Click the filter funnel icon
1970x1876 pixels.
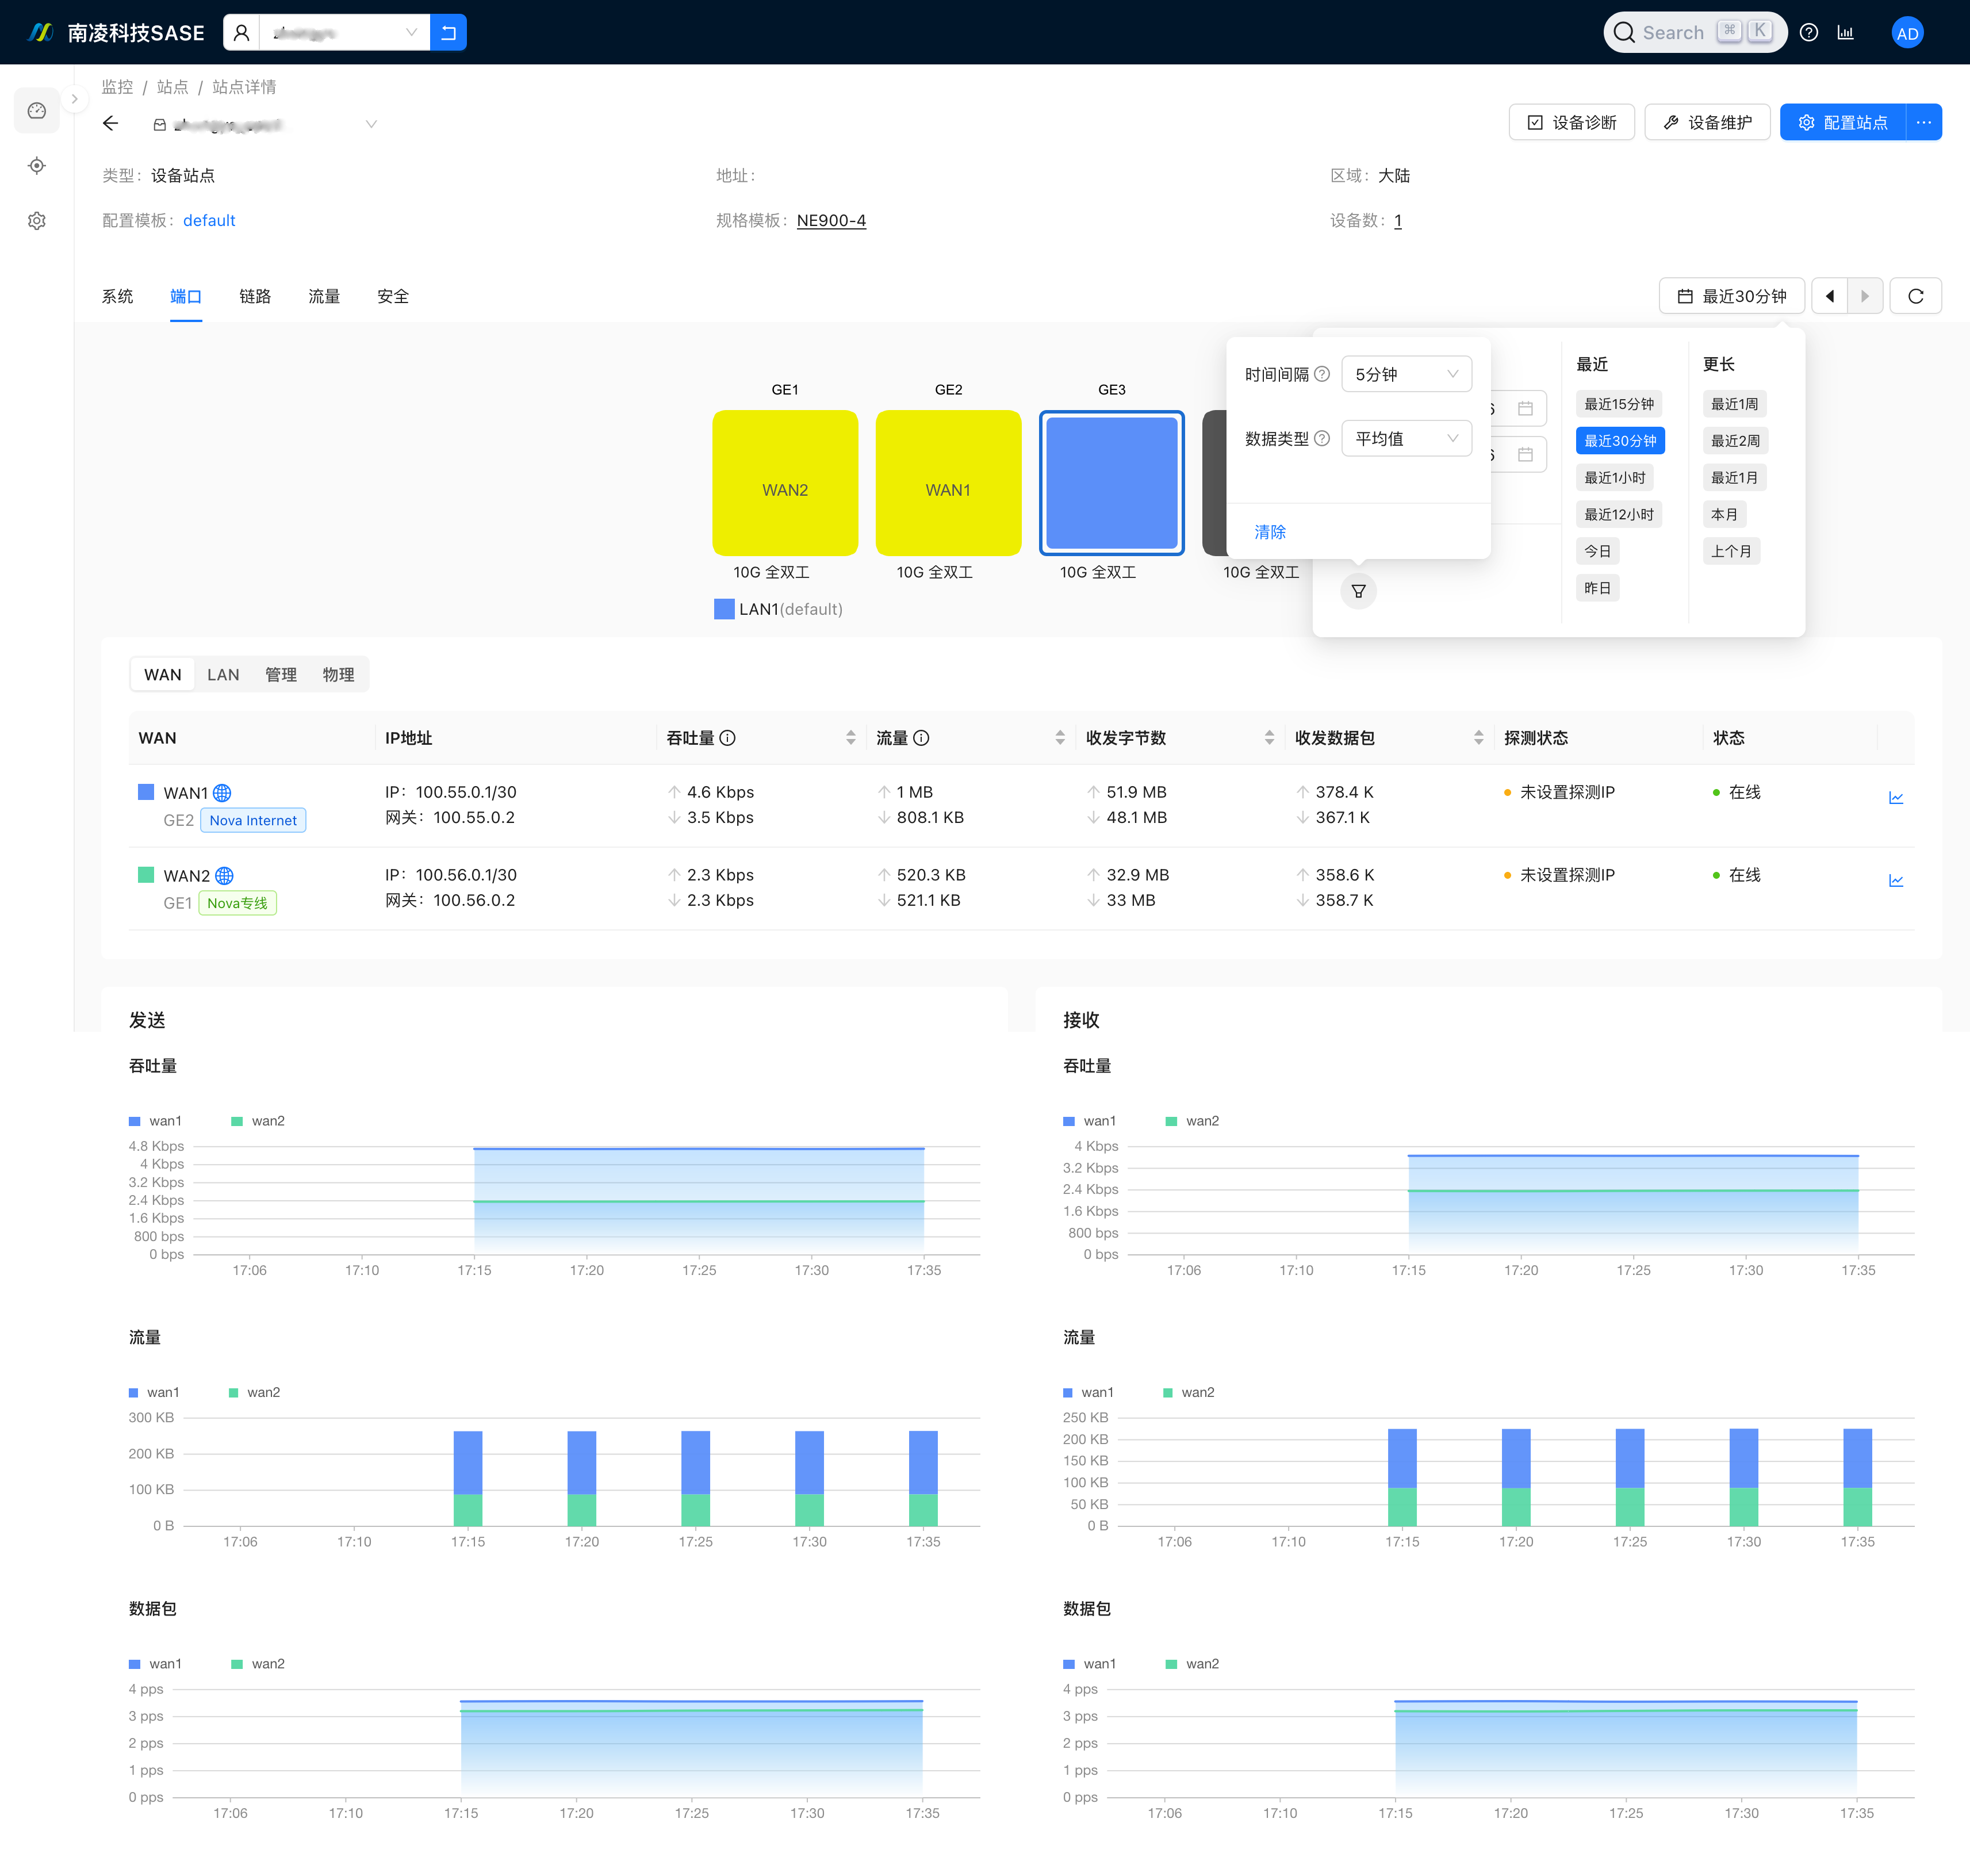tap(1358, 591)
